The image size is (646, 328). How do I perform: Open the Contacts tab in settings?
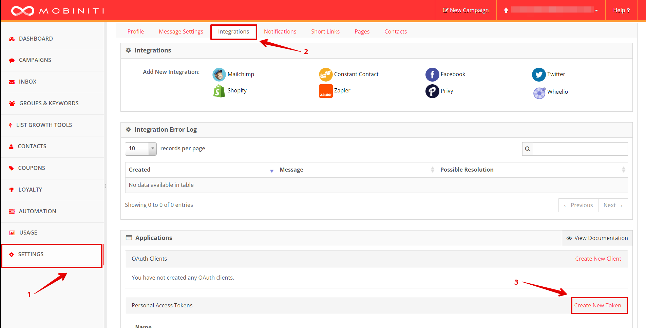[x=396, y=32]
